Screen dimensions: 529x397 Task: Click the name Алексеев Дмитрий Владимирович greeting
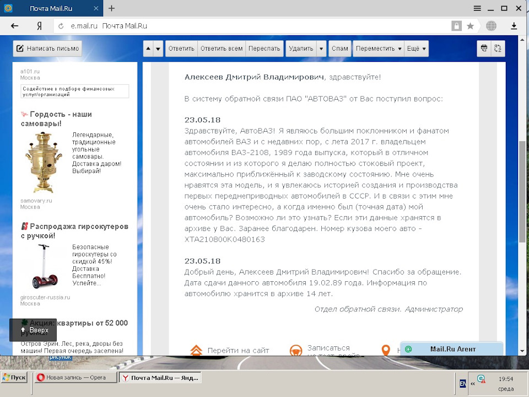(x=254, y=77)
